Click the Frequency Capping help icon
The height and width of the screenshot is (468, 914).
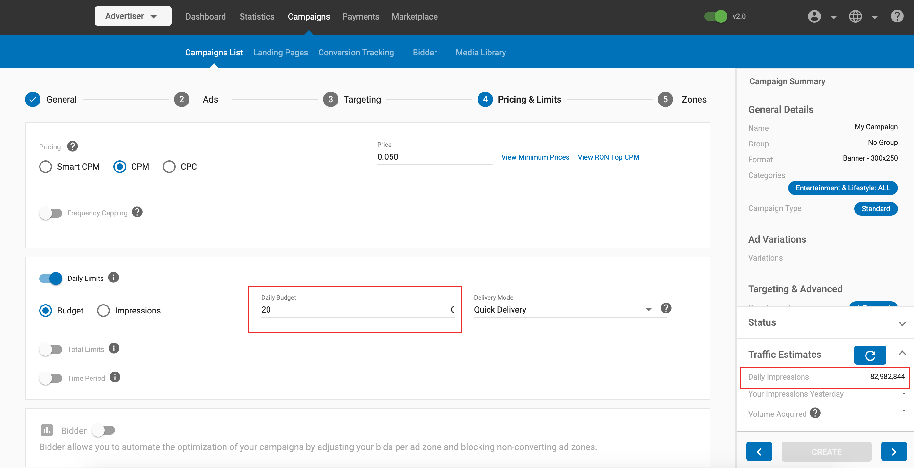pyautogui.click(x=137, y=212)
